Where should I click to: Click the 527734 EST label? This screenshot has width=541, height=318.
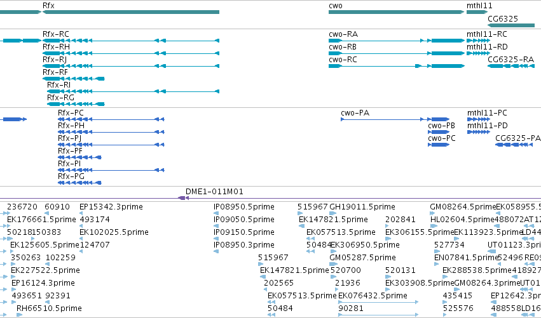[x=449, y=245]
